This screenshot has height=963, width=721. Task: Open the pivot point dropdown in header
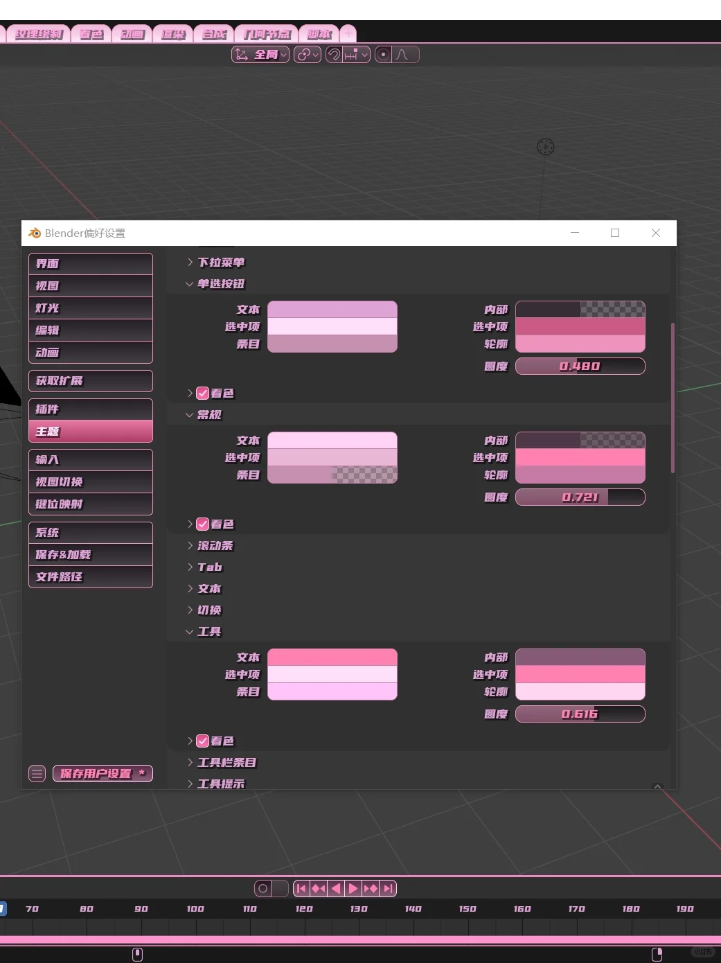[x=308, y=54]
